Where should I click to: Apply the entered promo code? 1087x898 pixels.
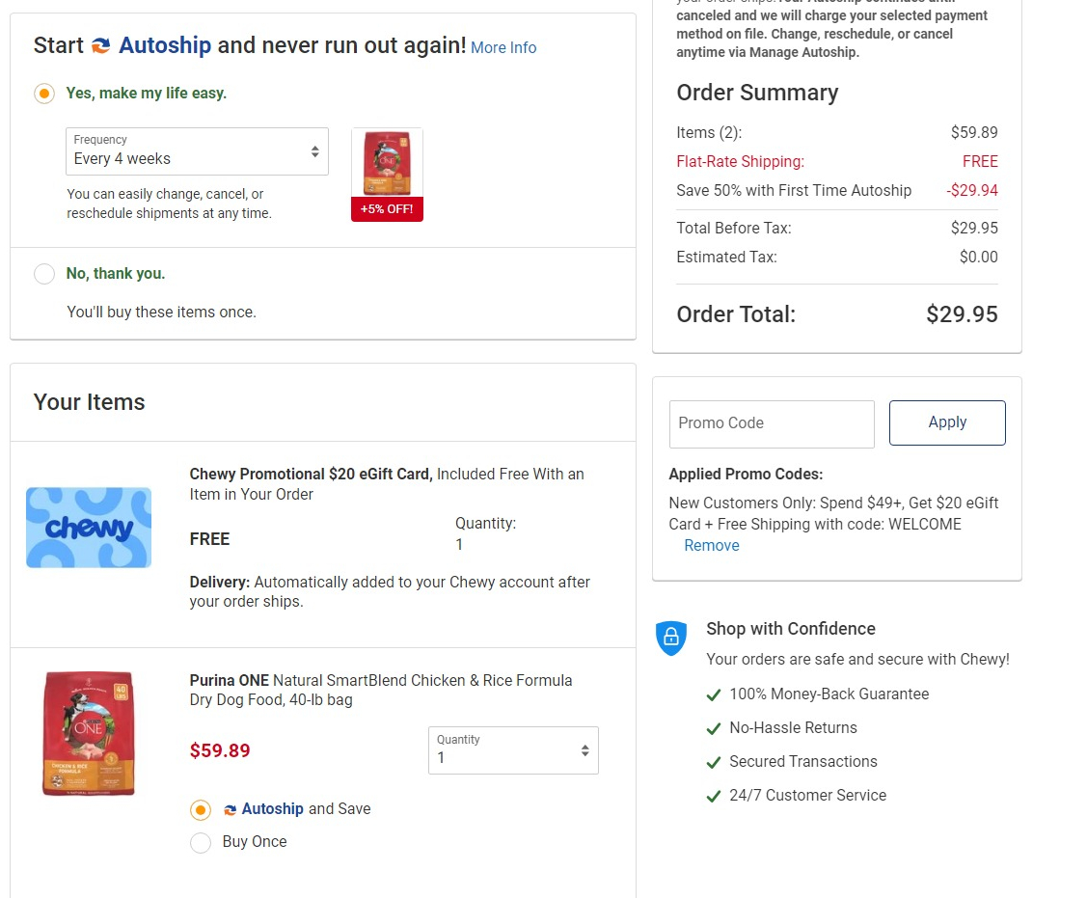coord(946,422)
